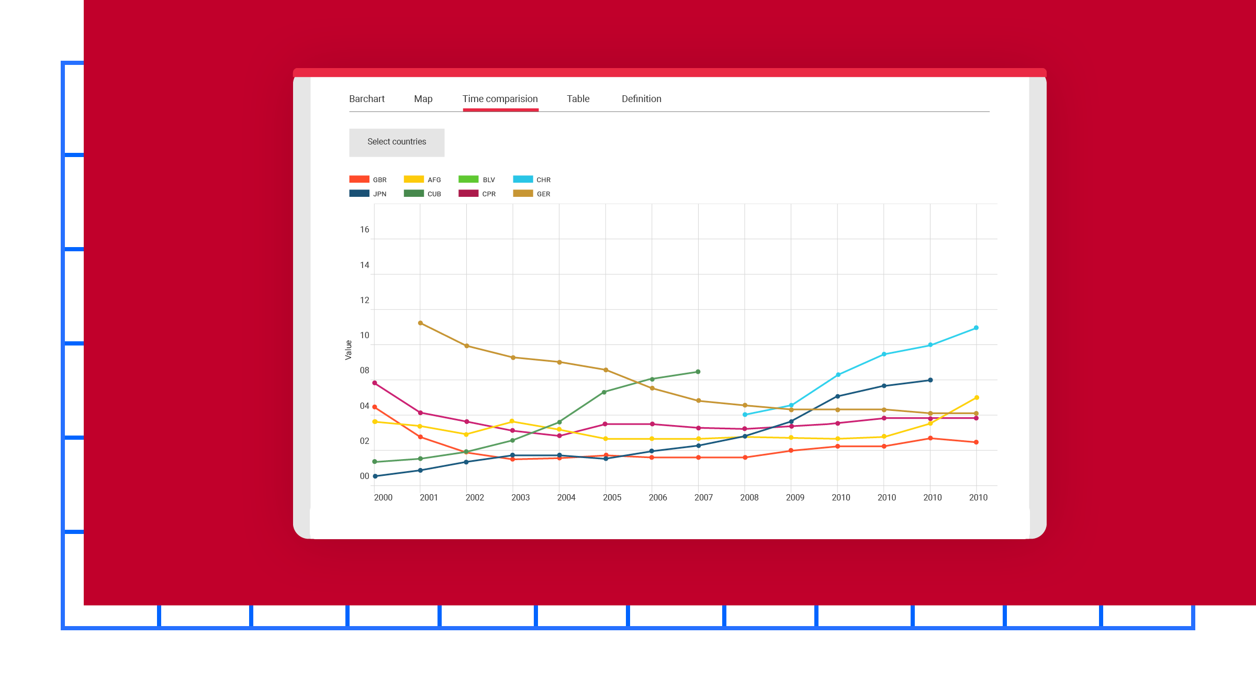Click the last CHR data point

click(x=976, y=328)
